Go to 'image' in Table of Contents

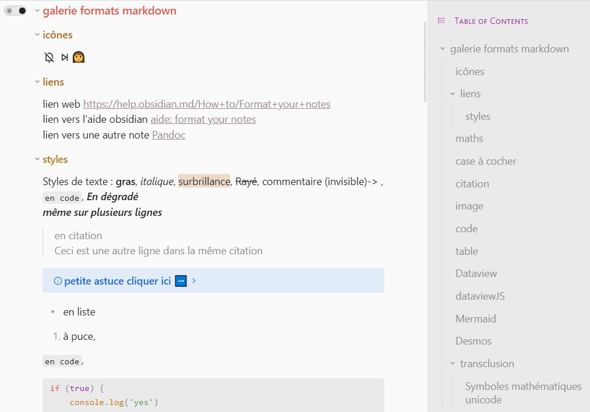[x=469, y=206]
